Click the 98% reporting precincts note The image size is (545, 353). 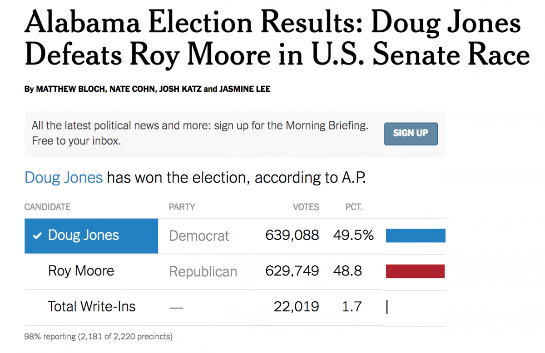tap(98, 337)
